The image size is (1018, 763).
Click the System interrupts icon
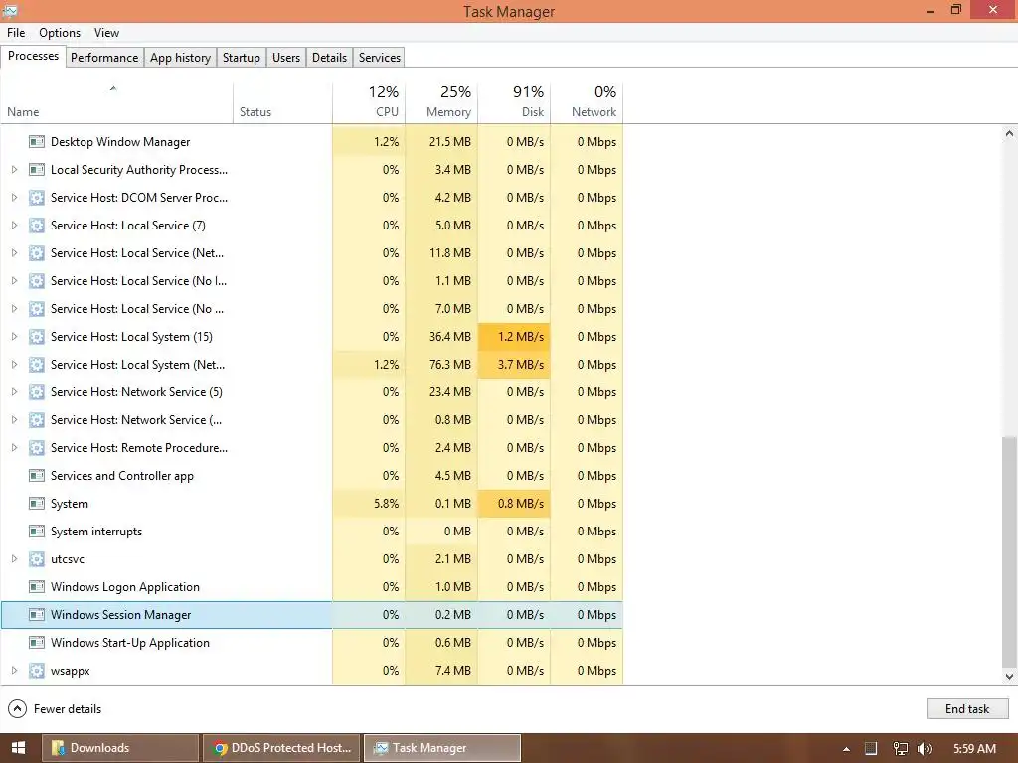[37, 532]
